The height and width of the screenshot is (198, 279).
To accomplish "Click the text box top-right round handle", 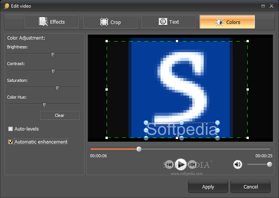I will (x=217, y=123).
